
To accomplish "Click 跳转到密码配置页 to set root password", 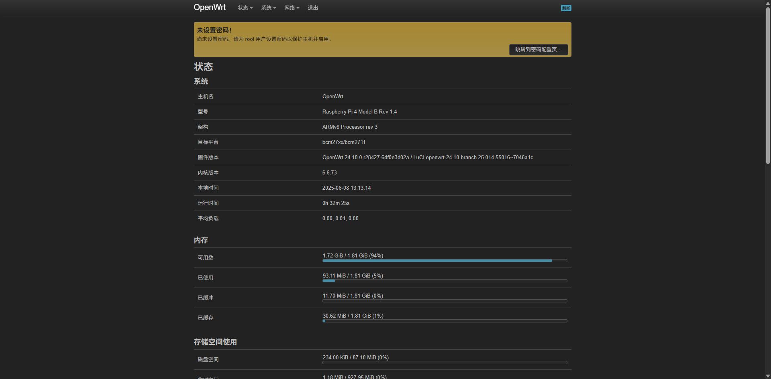I will click(538, 49).
